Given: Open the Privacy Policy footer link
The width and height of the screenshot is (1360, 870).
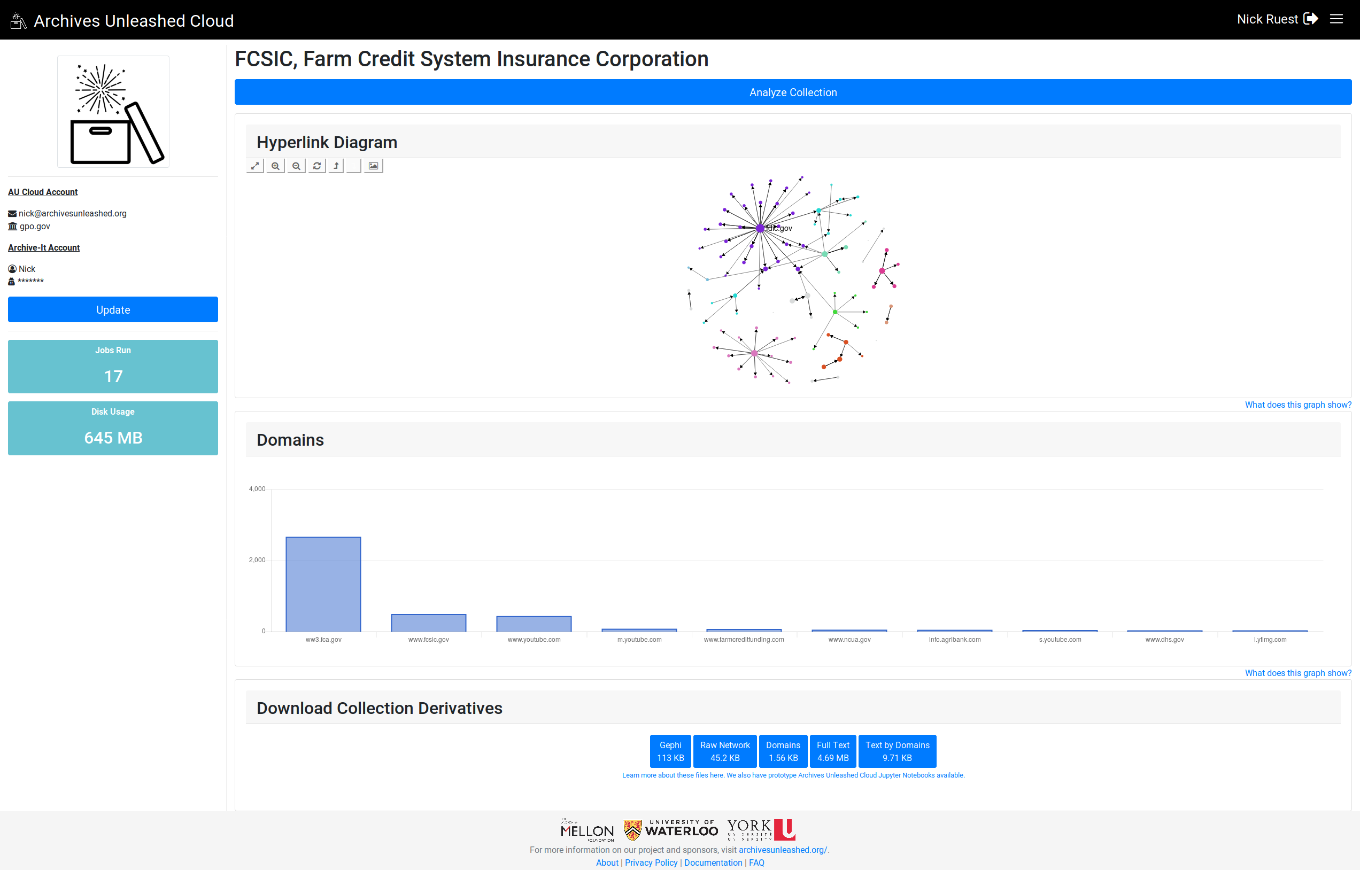Looking at the screenshot, I should pos(651,863).
